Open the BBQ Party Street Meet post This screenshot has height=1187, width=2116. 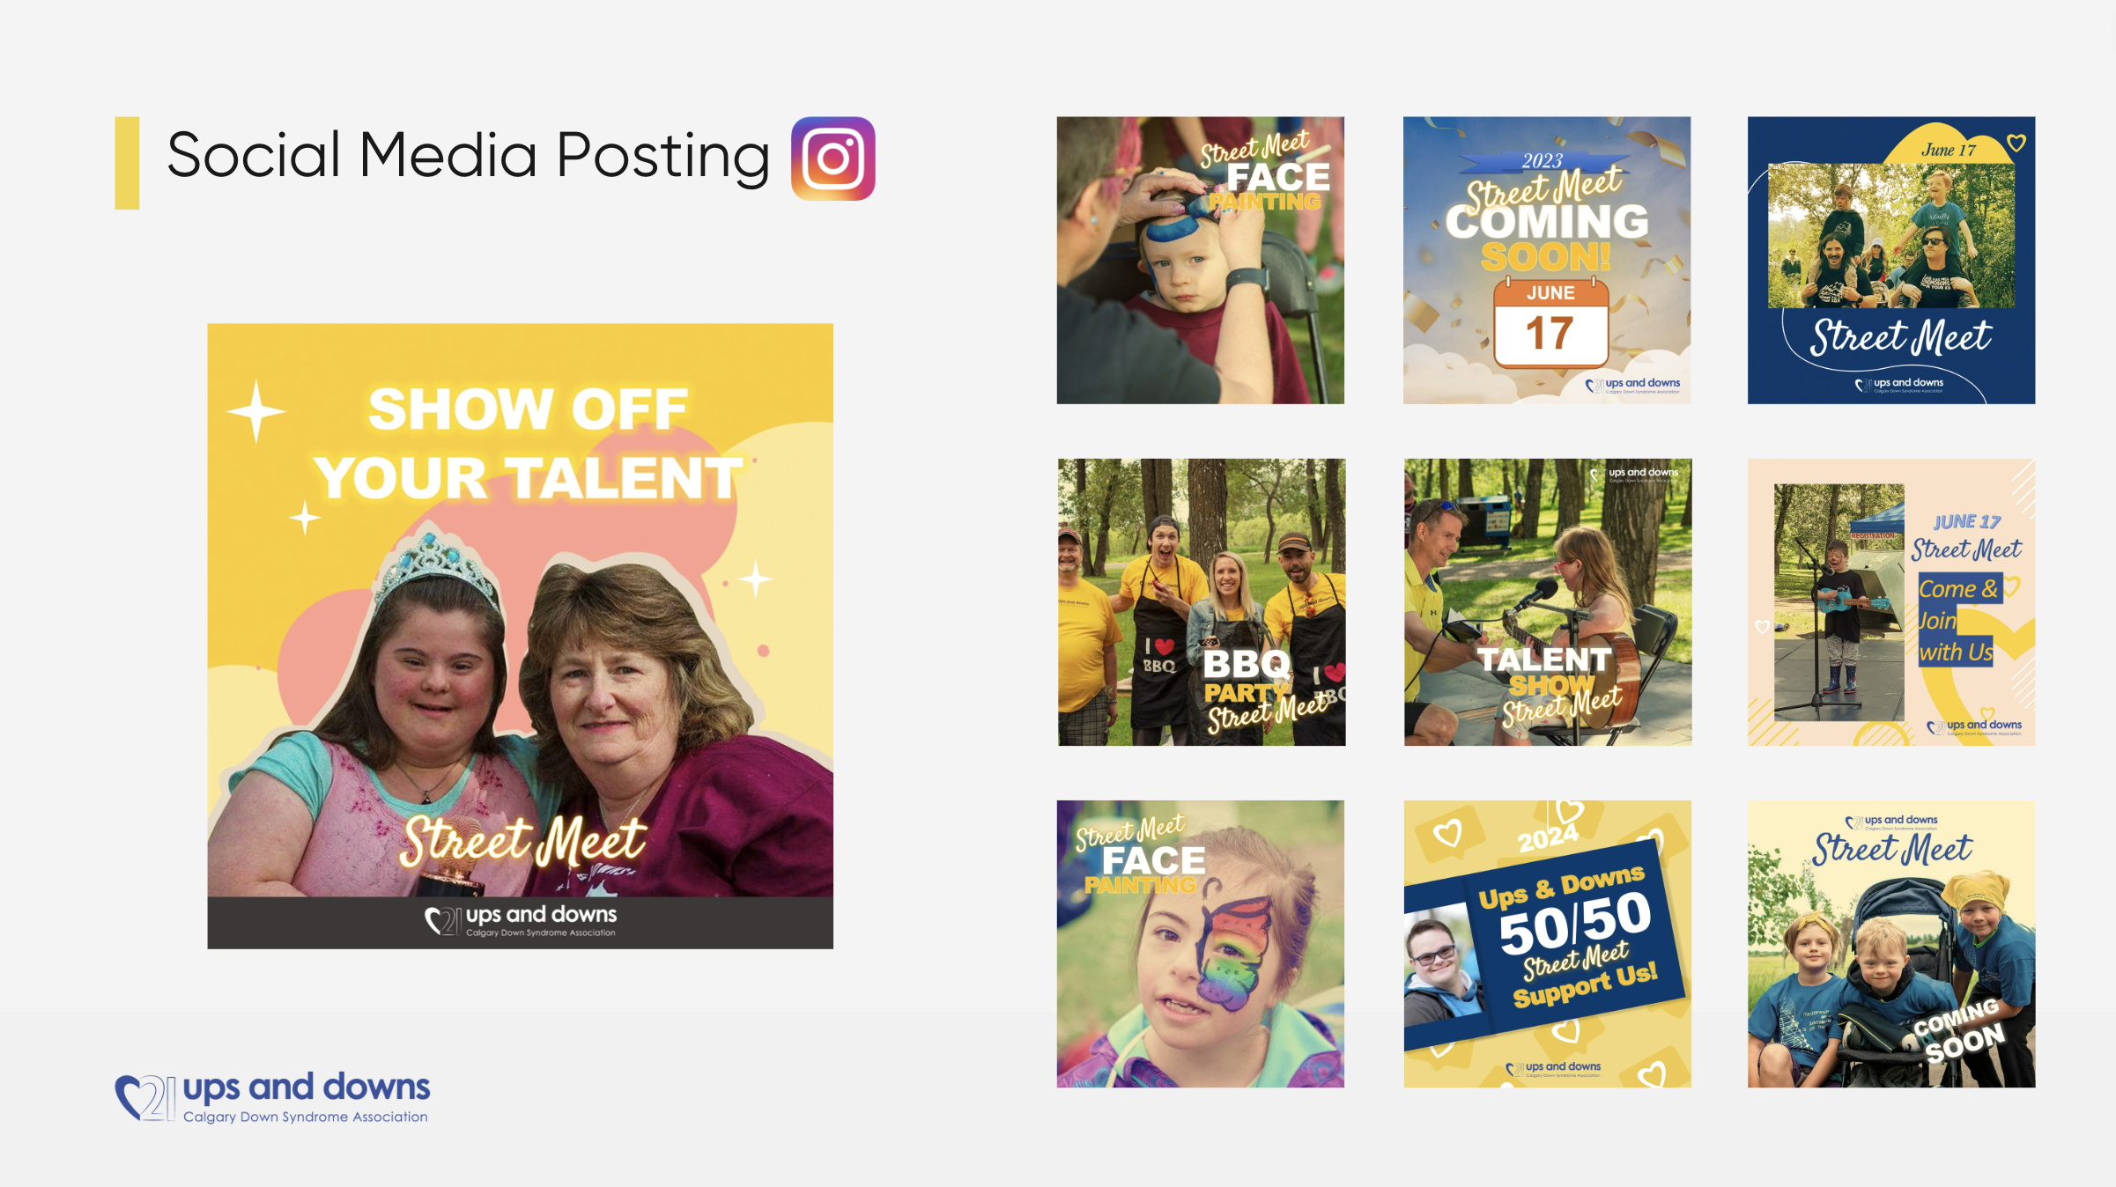(1202, 601)
